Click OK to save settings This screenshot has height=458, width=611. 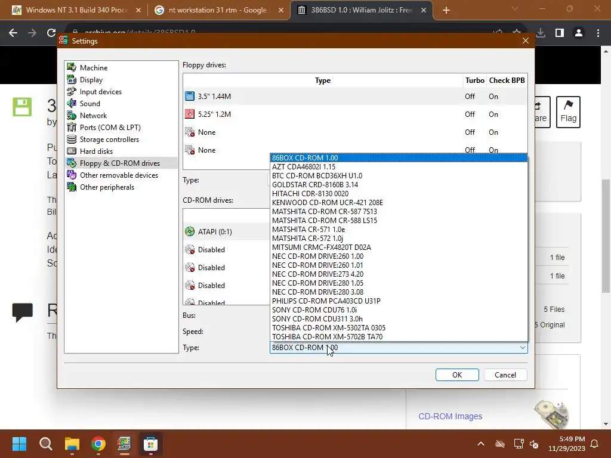[457, 375]
